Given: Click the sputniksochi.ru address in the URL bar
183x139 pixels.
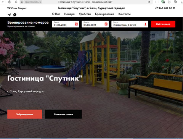Looking at the screenshot, I should click(33, 2).
